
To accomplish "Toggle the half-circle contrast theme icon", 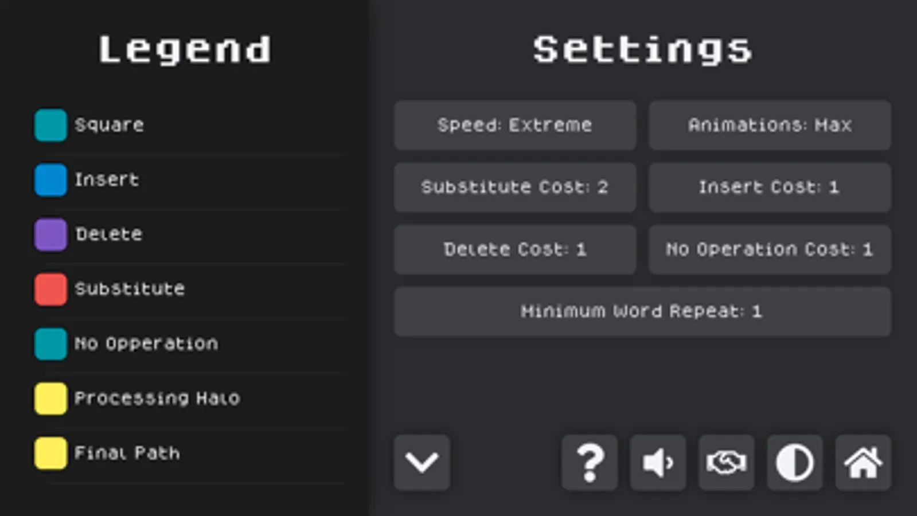I will (x=794, y=462).
